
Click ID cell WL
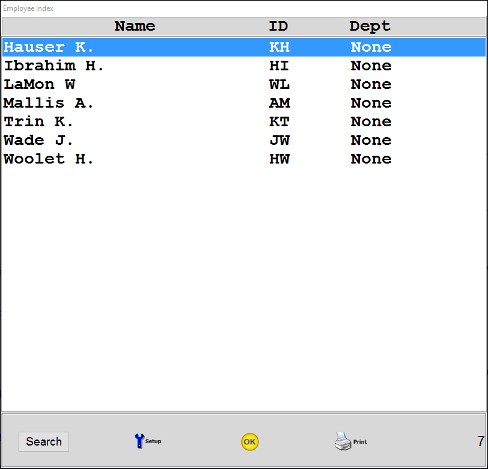click(279, 84)
